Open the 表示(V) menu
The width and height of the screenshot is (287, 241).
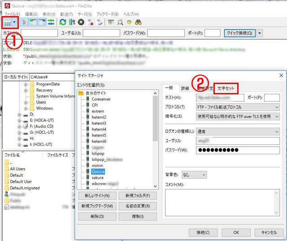49,14
